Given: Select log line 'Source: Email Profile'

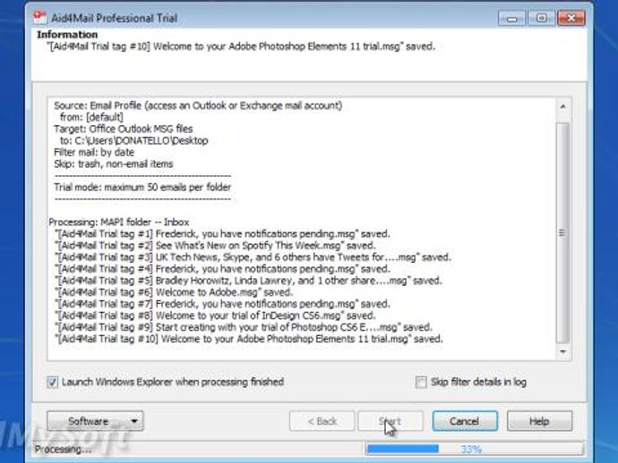Looking at the screenshot, I should click(198, 105).
